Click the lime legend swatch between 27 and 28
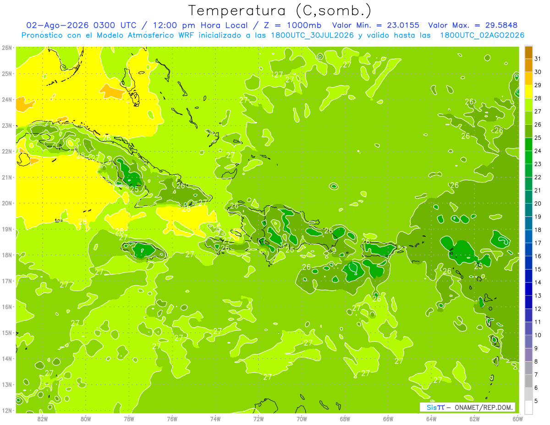This screenshot has height=425, width=550. tap(528, 105)
